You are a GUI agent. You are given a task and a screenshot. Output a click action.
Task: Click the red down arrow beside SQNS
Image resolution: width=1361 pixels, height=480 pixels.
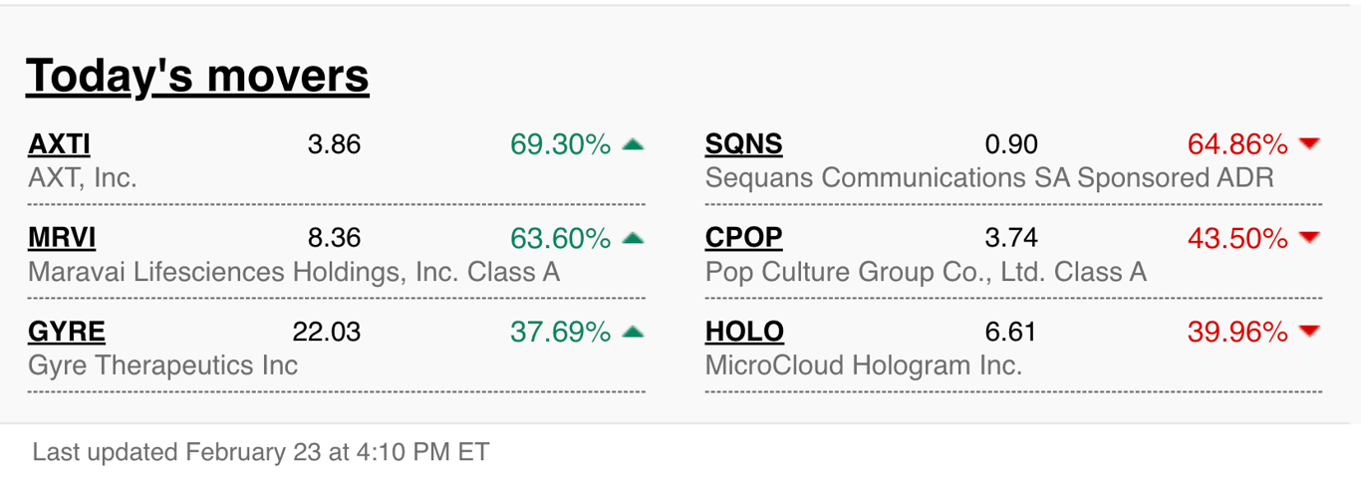pos(1310,144)
